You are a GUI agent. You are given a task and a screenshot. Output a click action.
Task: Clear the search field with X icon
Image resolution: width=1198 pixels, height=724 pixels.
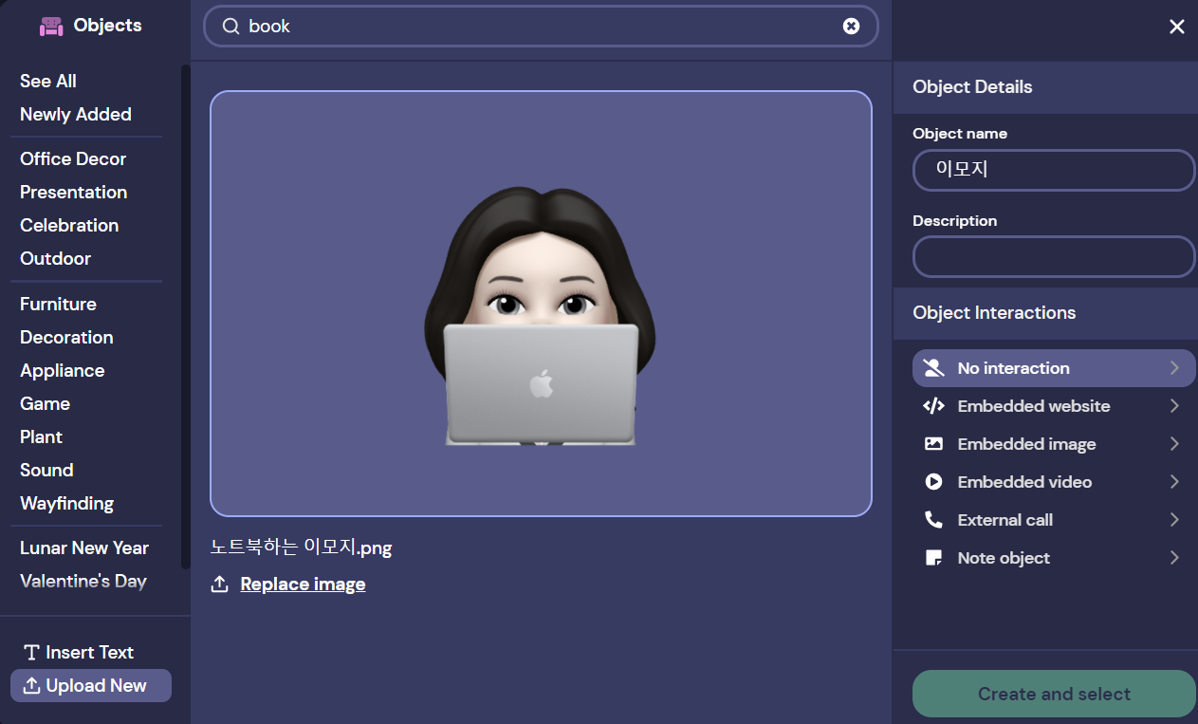click(x=851, y=27)
